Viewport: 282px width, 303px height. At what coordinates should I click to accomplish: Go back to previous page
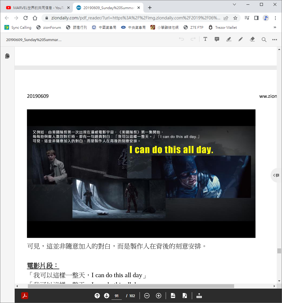click(7, 18)
